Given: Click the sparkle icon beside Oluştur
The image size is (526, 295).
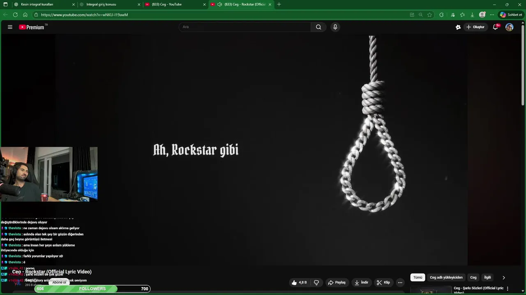Looking at the screenshot, I should coord(458,27).
